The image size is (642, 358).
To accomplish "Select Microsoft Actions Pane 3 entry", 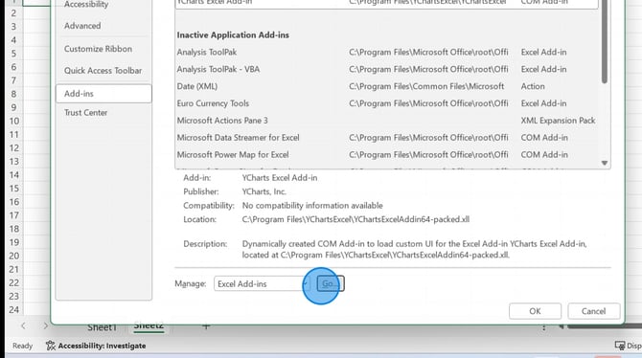I will [x=386, y=121].
